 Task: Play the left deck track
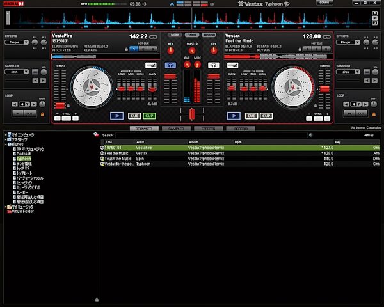coord(117,116)
